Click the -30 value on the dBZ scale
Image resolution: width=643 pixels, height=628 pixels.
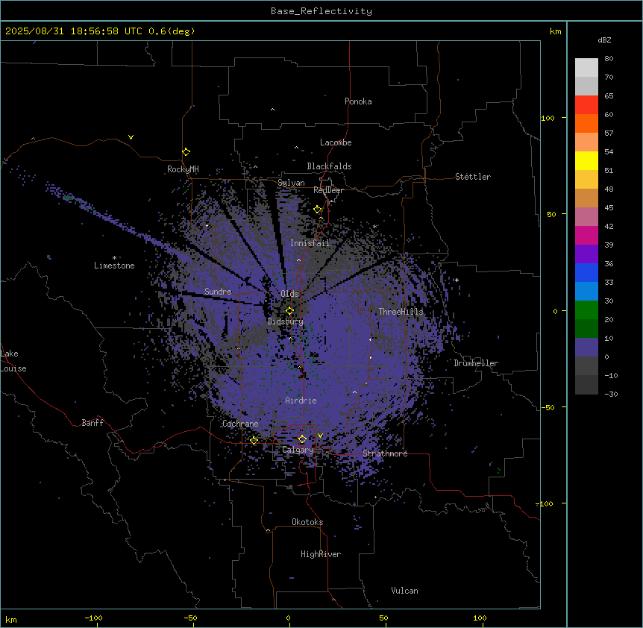pyautogui.click(x=611, y=395)
